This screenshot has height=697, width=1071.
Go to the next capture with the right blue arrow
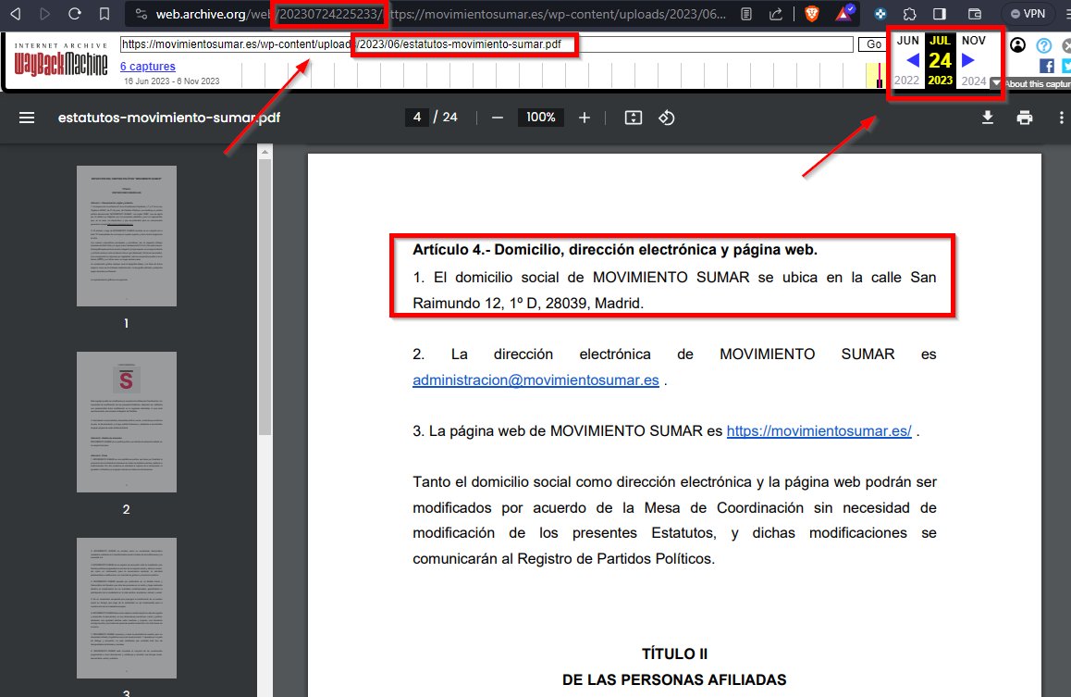coord(967,60)
